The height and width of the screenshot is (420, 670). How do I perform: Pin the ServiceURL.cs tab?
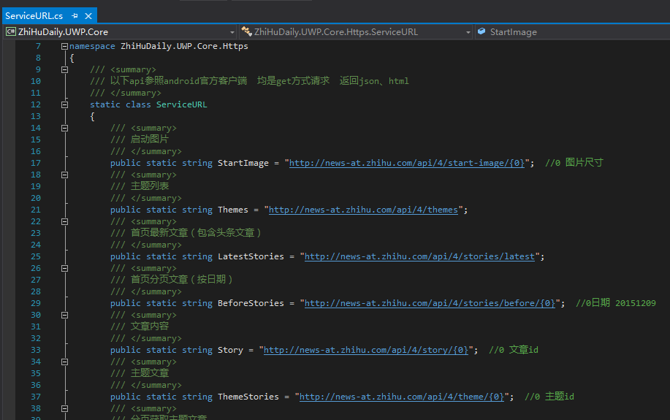click(x=75, y=16)
